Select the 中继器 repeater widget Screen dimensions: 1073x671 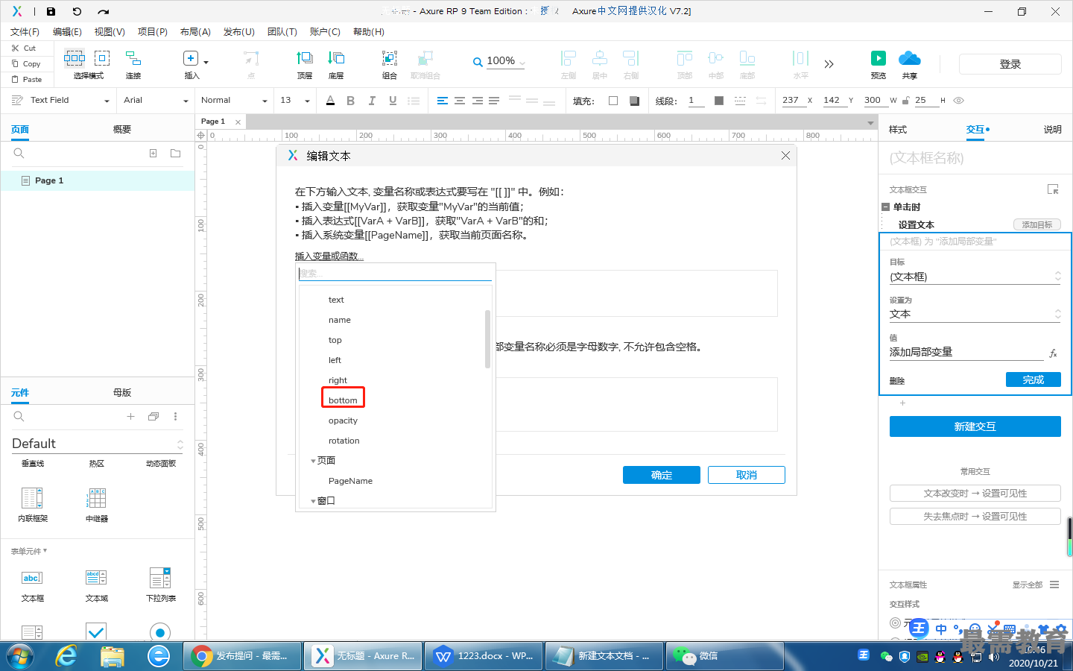pos(97,505)
